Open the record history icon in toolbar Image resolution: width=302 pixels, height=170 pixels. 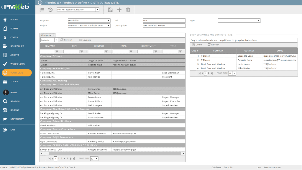50,10
